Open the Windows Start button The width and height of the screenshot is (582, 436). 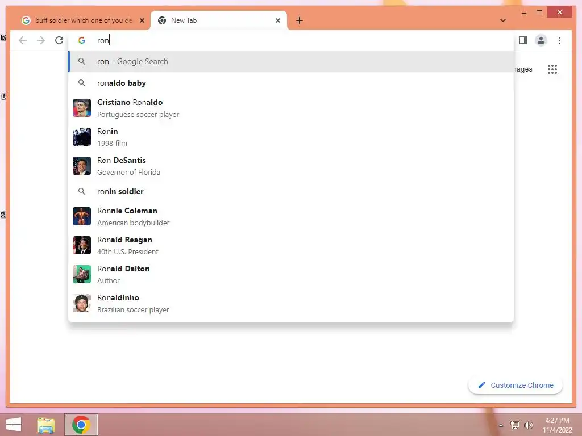click(x=14, y=425)
